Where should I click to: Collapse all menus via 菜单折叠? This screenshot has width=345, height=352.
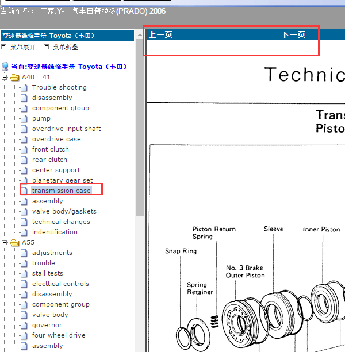tap(66, 47)
